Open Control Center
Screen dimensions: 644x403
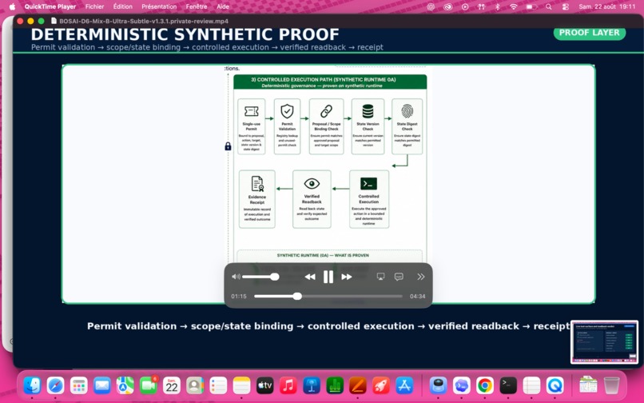point(566,6)
